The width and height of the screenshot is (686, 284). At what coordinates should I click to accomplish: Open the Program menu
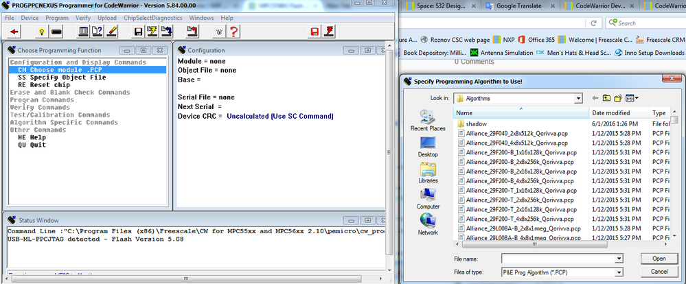pyautogui.click(x=57, y=18)
